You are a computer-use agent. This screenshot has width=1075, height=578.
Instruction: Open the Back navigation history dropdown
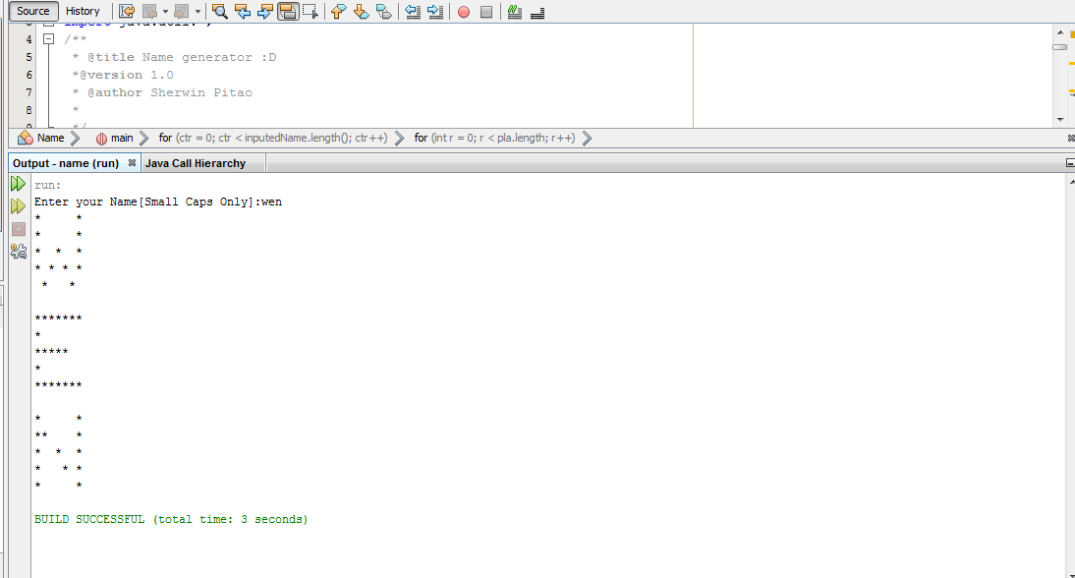pos(163,12)
